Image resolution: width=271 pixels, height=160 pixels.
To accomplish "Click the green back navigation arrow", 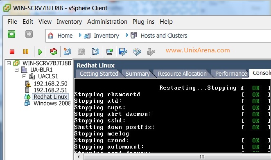I will pyautogui.click(x=11, y=34).
